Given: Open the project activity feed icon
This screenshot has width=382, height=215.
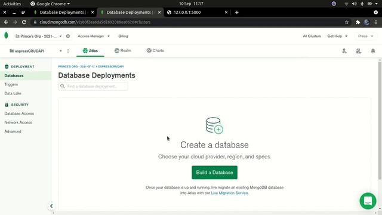Looking at the screenshot, I should tap(359, 51).
